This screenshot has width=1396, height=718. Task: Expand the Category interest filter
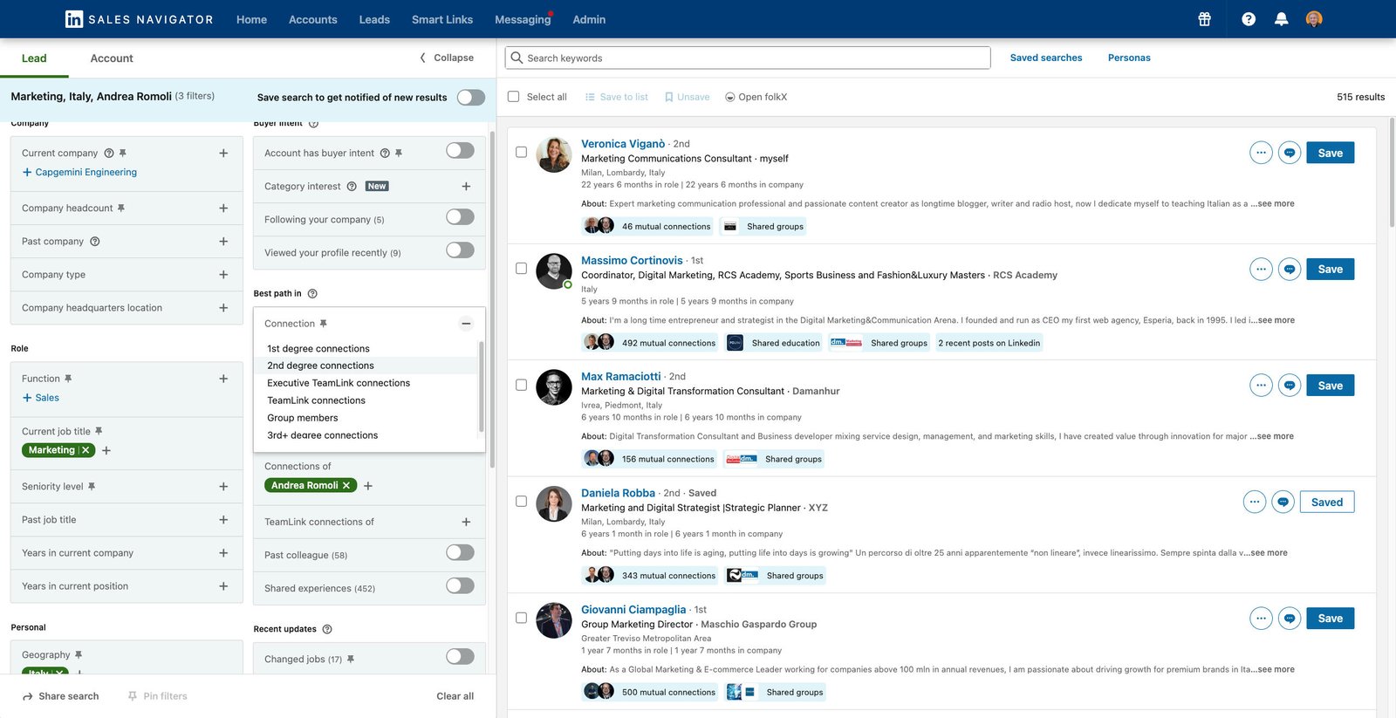(466, 186)
